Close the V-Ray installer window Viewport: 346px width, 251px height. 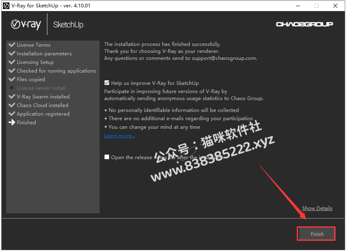click(x=335, y=6)
